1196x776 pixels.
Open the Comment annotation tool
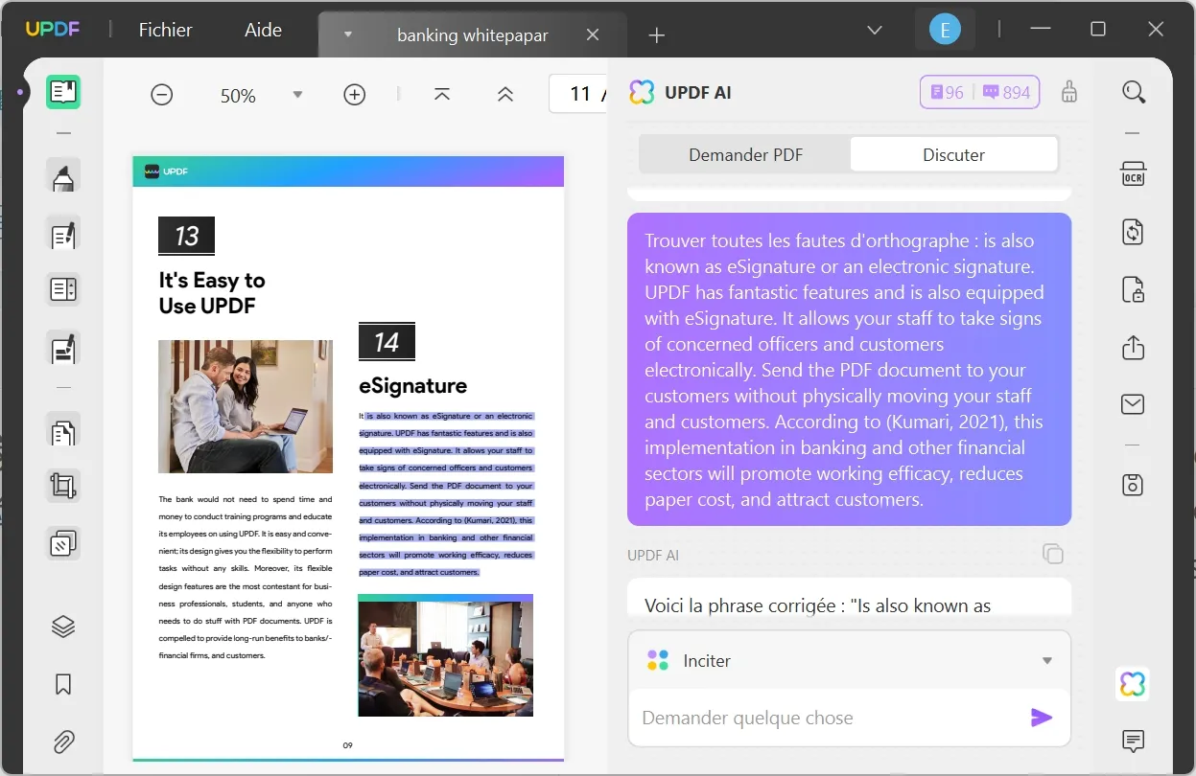[x=63, y=175]
